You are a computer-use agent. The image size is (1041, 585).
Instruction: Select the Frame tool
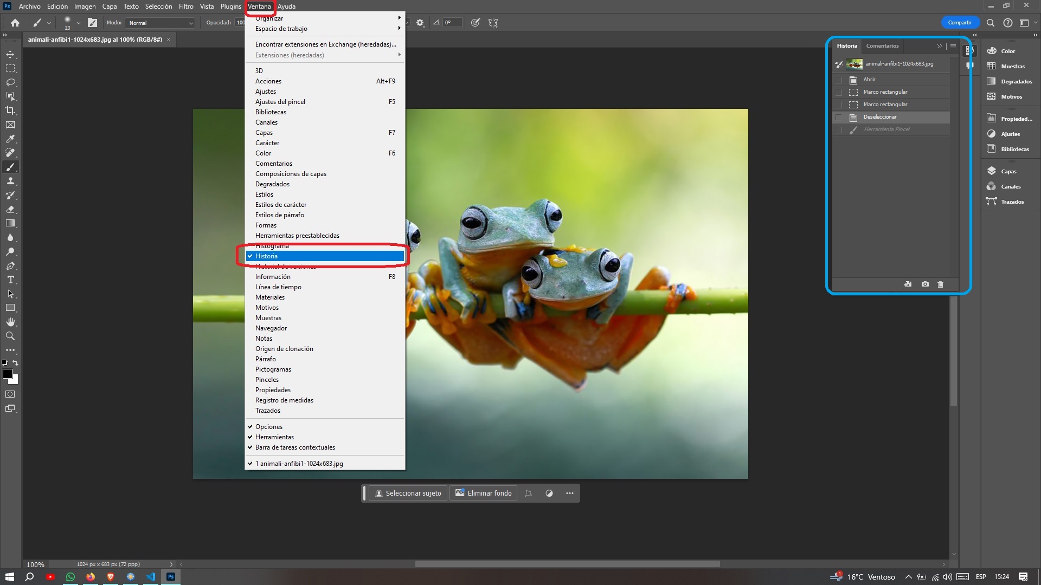pos(10,125)
